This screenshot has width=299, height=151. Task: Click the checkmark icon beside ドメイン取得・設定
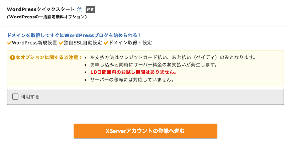[106, 43]
